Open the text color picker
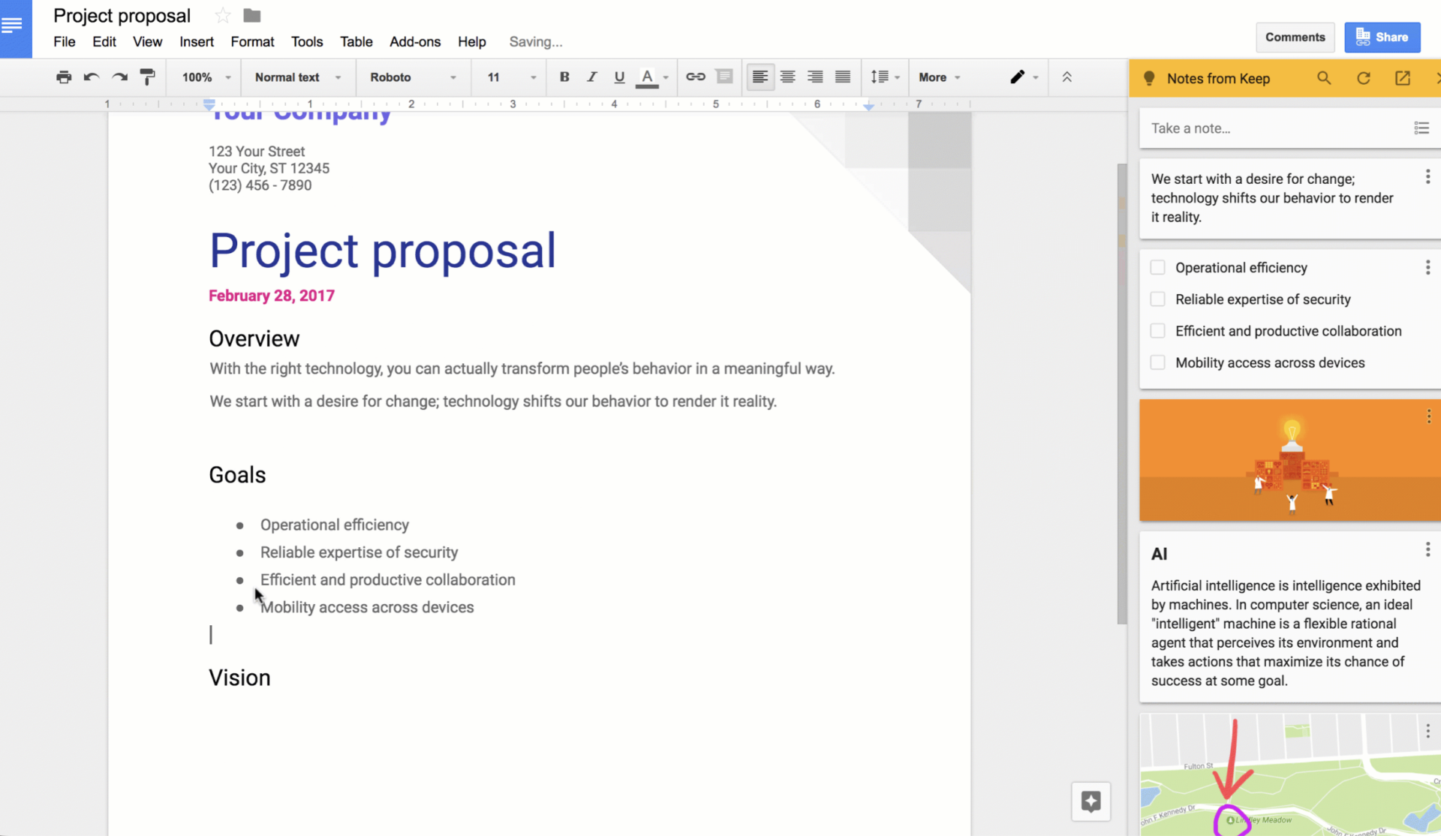The width and height of the screenshot is (1441, 836). coord(651,77)
